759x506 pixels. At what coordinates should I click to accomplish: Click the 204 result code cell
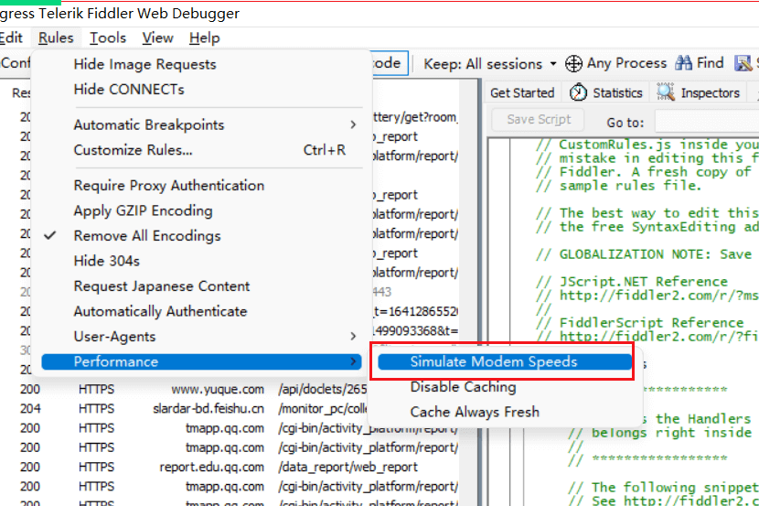pos(30,409)
